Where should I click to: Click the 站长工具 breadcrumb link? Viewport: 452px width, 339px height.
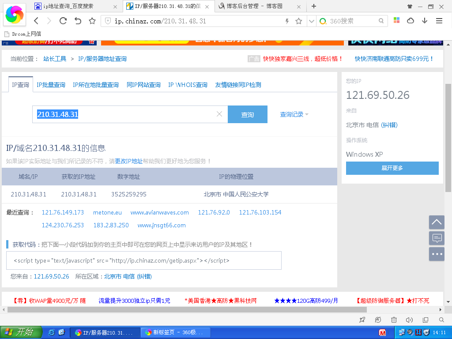click(x=55, y=59)
